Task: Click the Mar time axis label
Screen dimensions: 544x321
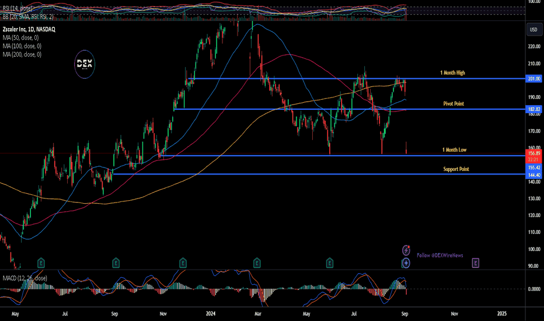Action: point(258,314)
